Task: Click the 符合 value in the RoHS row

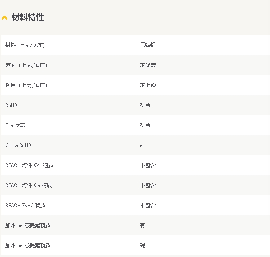Action: 145,105
